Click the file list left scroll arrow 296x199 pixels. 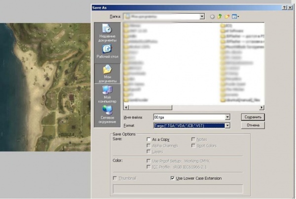click(x=126, y=107)
